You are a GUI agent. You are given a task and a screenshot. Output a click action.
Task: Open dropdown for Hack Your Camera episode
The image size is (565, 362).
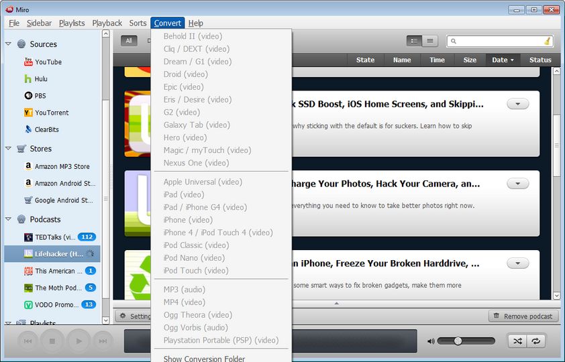pos(518,184)
